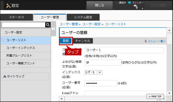Click the sidebar search input field
Viewport: 173px width, 102px height.
click(x=23, y=25)
